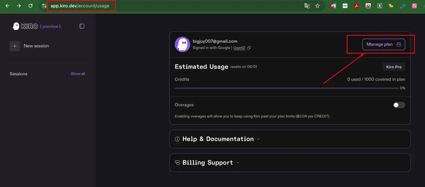
Task: Click the 0% usage percentage
Action: (403, 88)
